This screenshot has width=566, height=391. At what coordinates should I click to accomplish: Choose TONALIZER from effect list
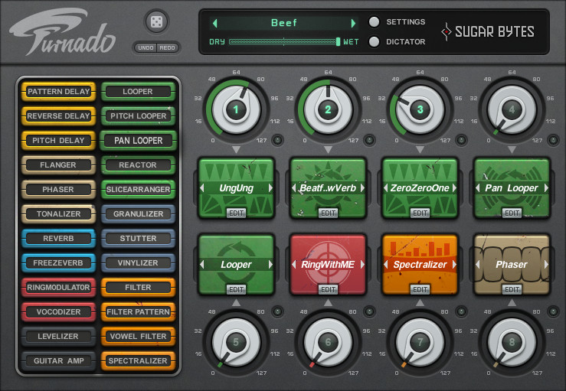[58, 214]
